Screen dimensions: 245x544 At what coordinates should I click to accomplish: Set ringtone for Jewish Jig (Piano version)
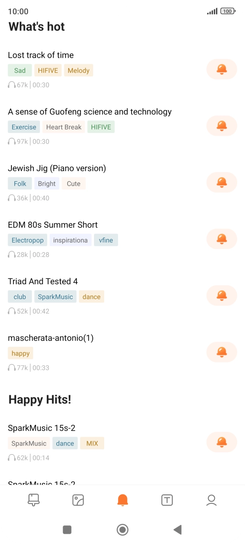click(x=221, y=182)
